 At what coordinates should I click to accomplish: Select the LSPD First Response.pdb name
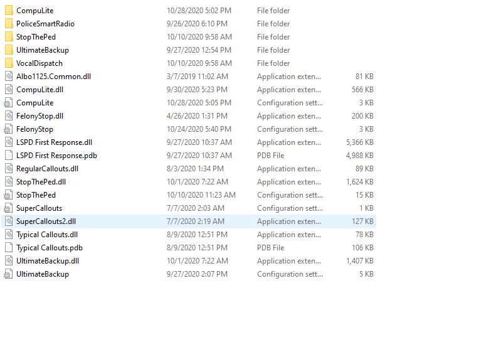57,156
